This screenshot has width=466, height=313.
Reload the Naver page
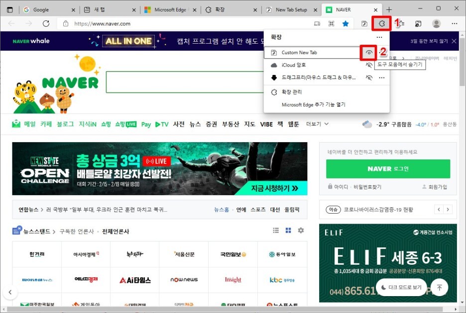tap(46, 23)
